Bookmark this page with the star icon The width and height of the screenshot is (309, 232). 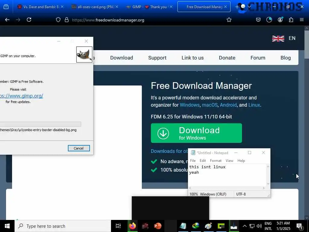[x=229, y=20]
